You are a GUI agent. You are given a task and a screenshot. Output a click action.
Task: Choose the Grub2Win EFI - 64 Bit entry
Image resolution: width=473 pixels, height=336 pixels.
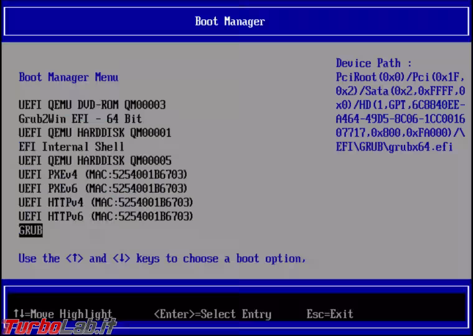pyautogui.click(x=80, y=119)
